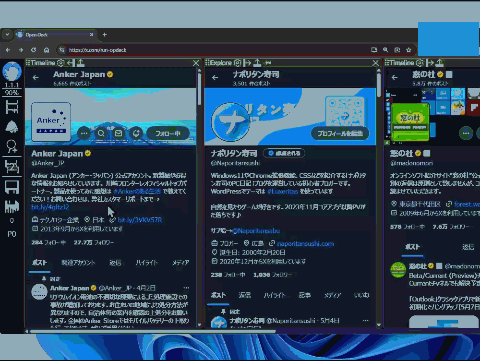480x361 pixels.
Task: Click the OpenDeck bird logo in sidebar
Action: pyautogui.click(x=12, y=72)
